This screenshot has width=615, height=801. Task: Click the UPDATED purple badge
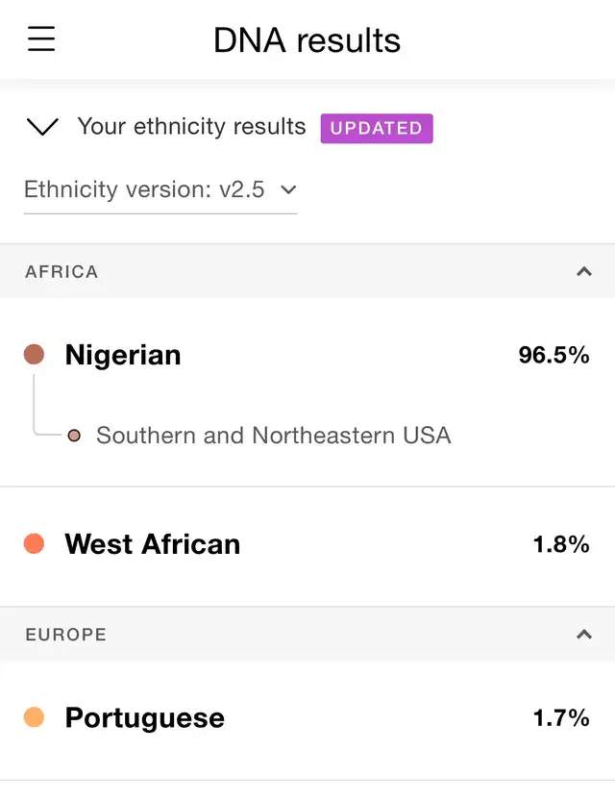(x=377, y=128)
